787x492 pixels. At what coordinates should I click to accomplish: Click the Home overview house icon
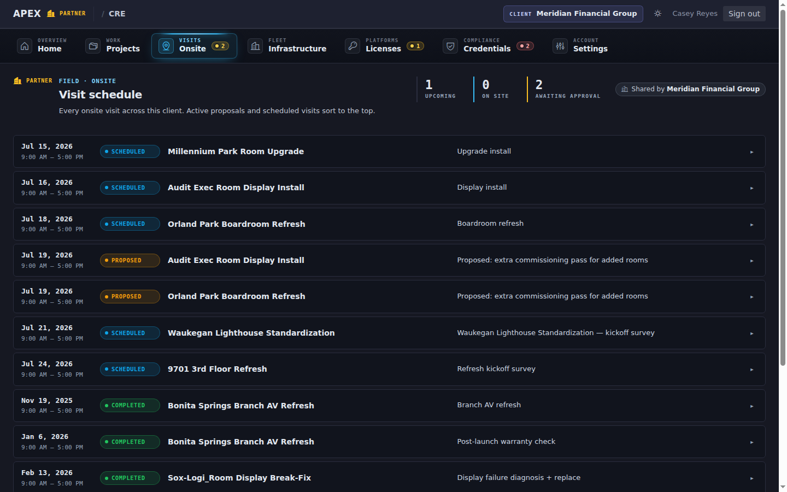tap(25, 46)
